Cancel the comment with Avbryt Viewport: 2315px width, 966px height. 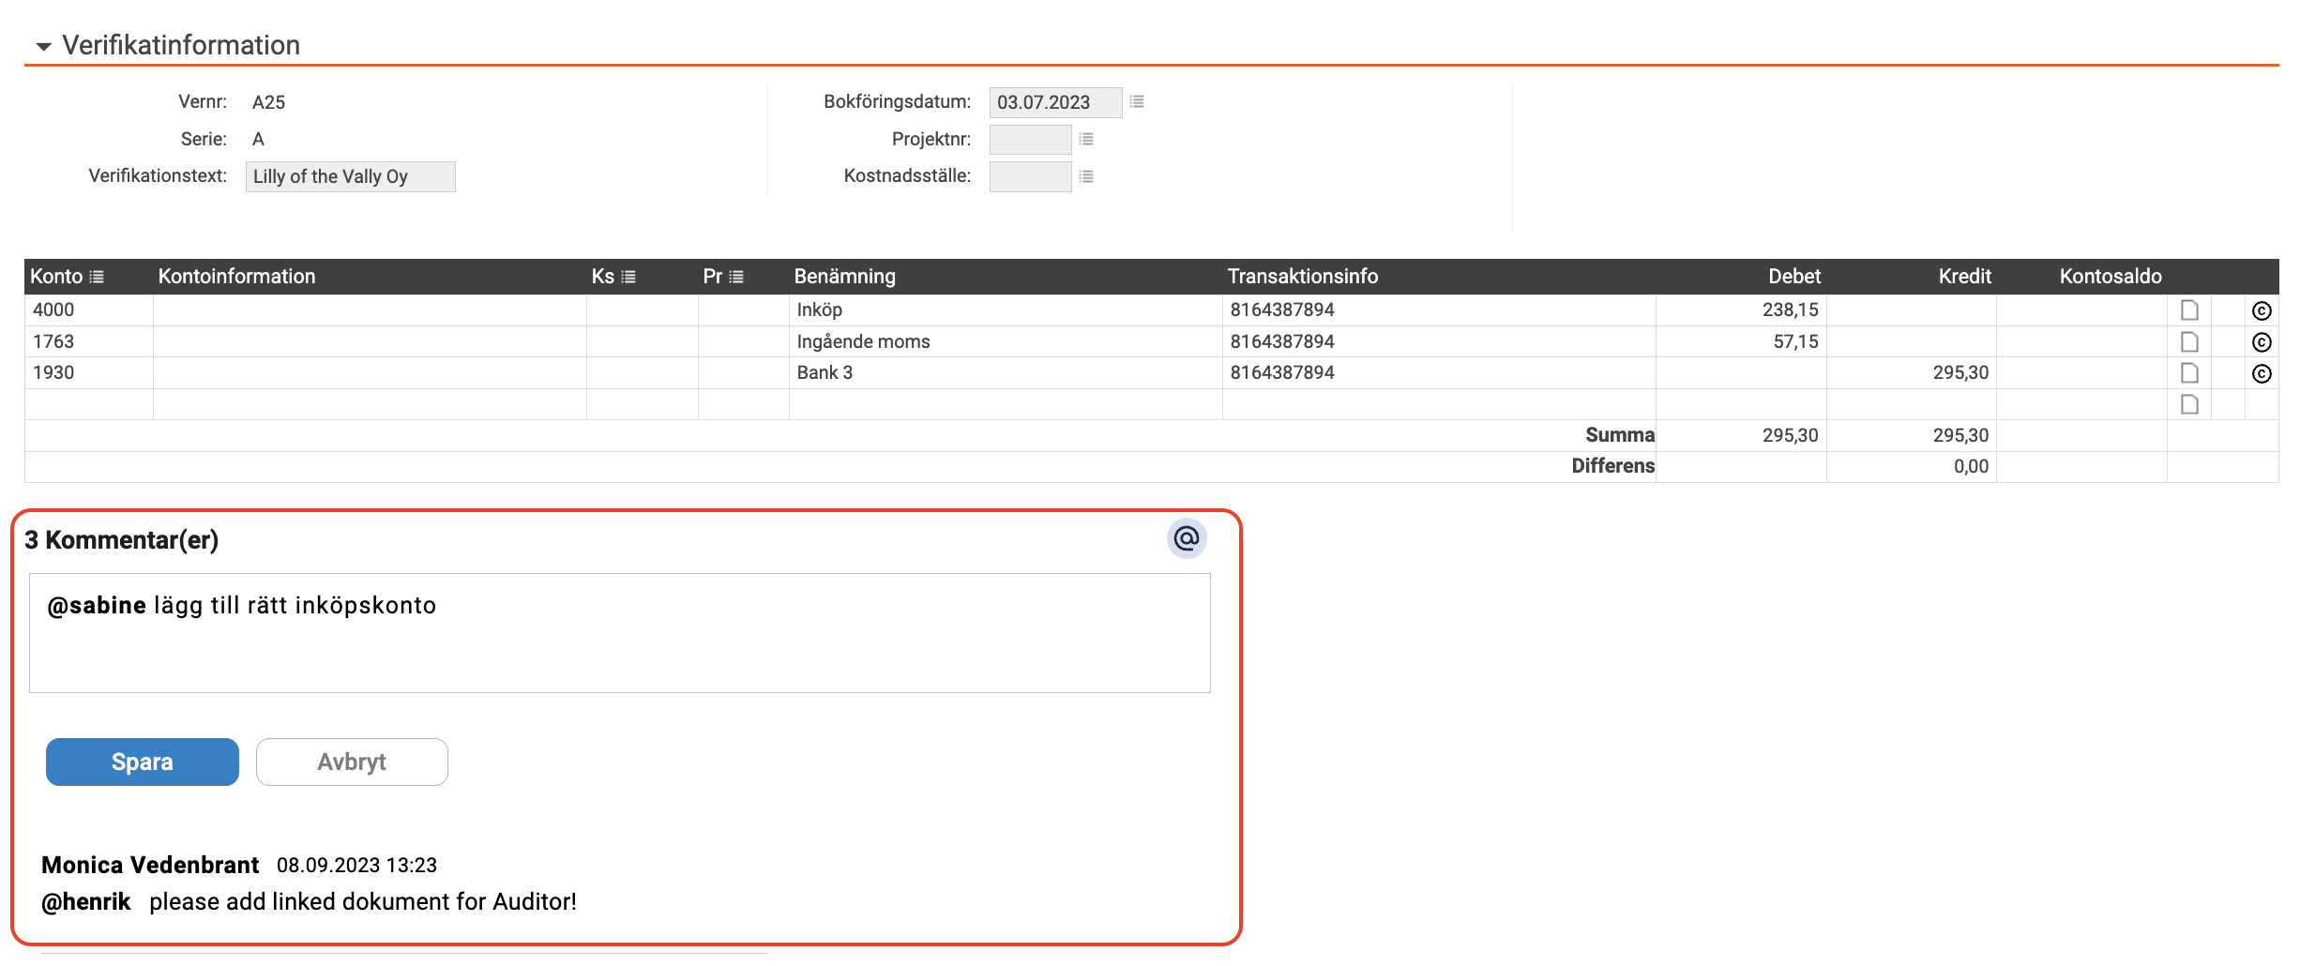(352, 762)
